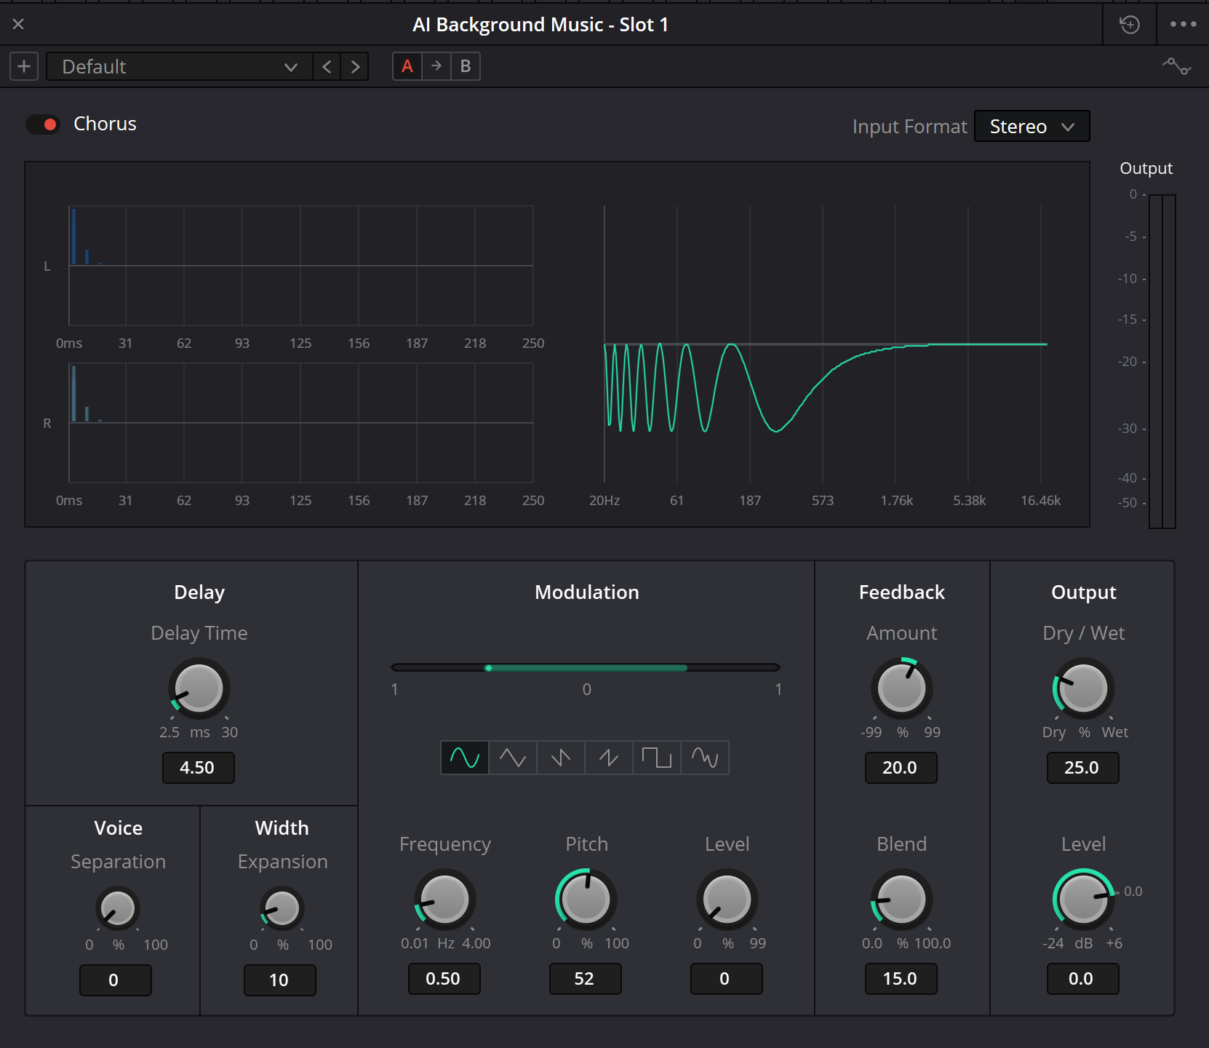
Task: Click the modulation phase range slider
Action: click(586, 667)
